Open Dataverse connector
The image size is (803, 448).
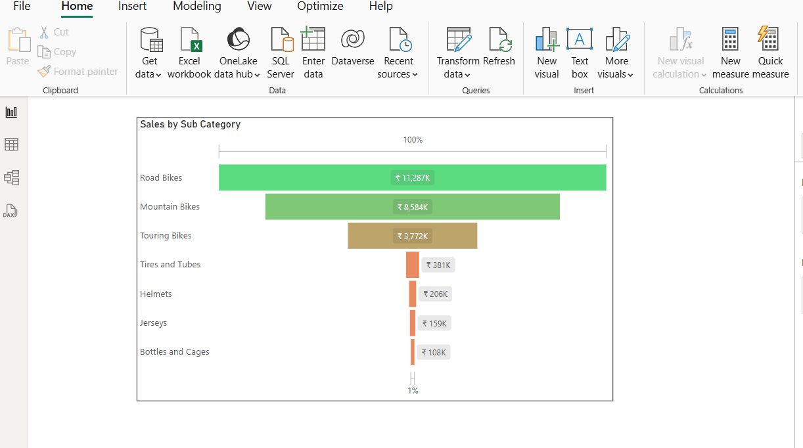[x=353, y=47]
